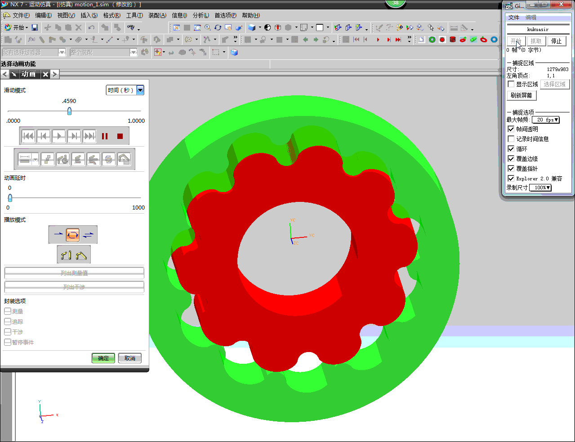Open the 分析(L) menu
The height and width of the screenshot is (442, 575).
[201, 15]
